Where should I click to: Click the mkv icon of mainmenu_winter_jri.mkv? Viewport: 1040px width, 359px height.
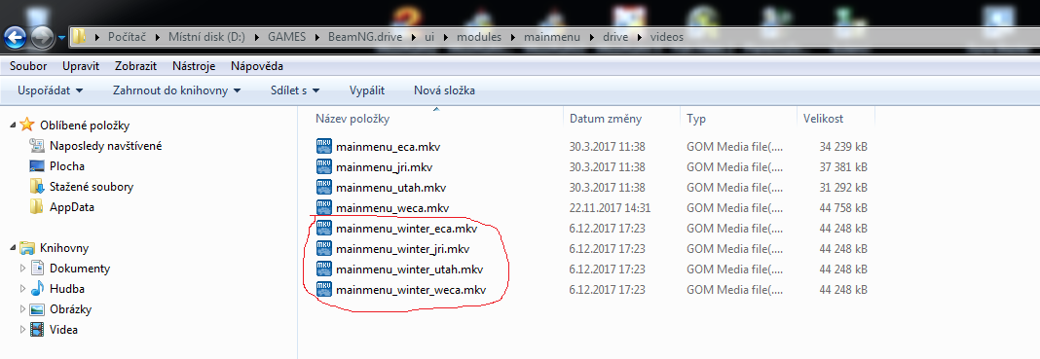pos(323,249)
